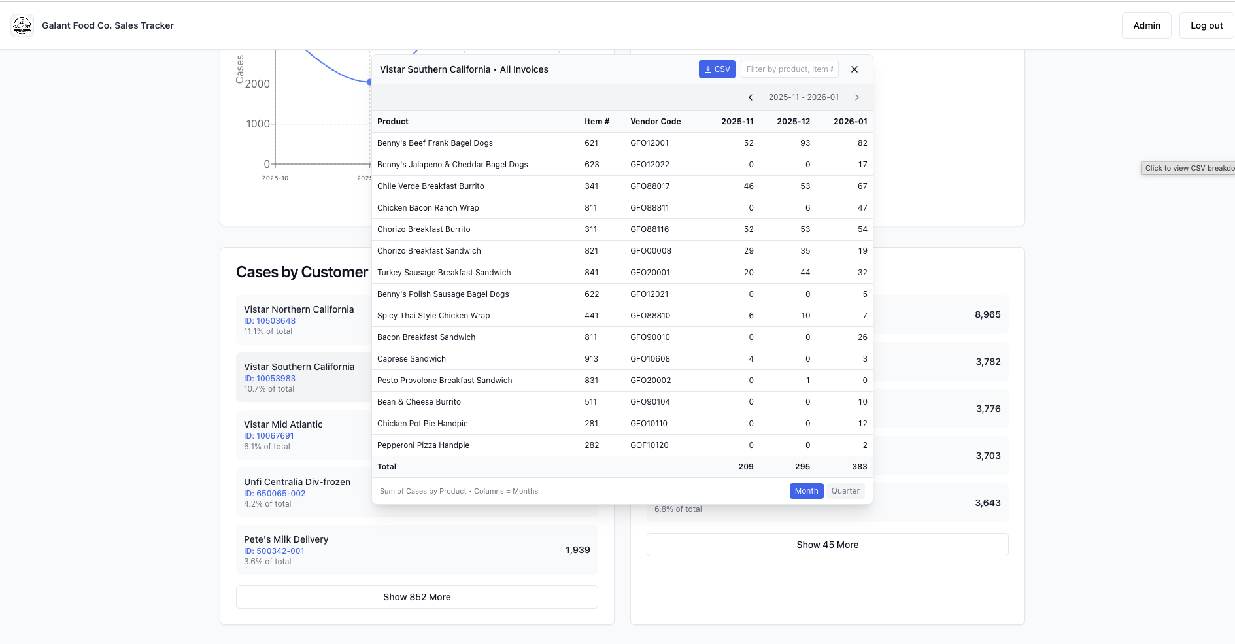Select the Unfi Centralia Div-frozen customer row
The image size is (1235, 644).
click(304, 492)
